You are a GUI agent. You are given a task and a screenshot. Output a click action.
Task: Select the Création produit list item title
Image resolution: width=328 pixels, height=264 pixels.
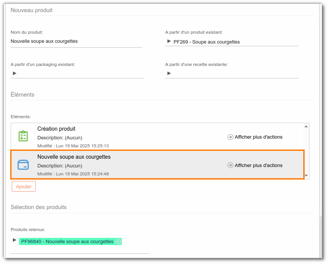[56, 129]
